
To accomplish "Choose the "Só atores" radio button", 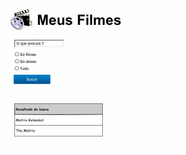I will coord(17,61).
